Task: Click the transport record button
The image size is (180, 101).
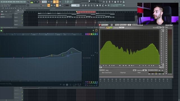Action: point(40,2)
